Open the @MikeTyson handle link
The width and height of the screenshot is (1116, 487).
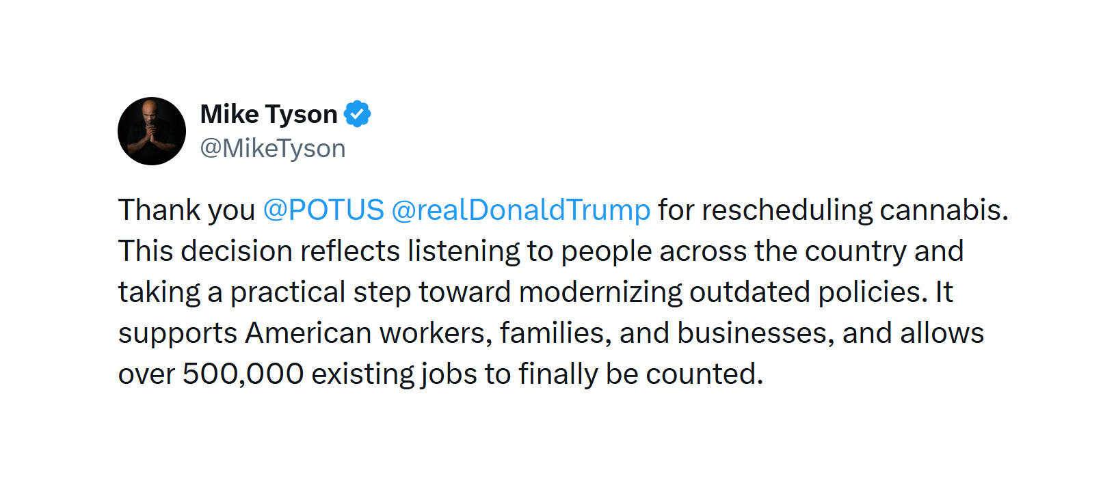[273, 148]
